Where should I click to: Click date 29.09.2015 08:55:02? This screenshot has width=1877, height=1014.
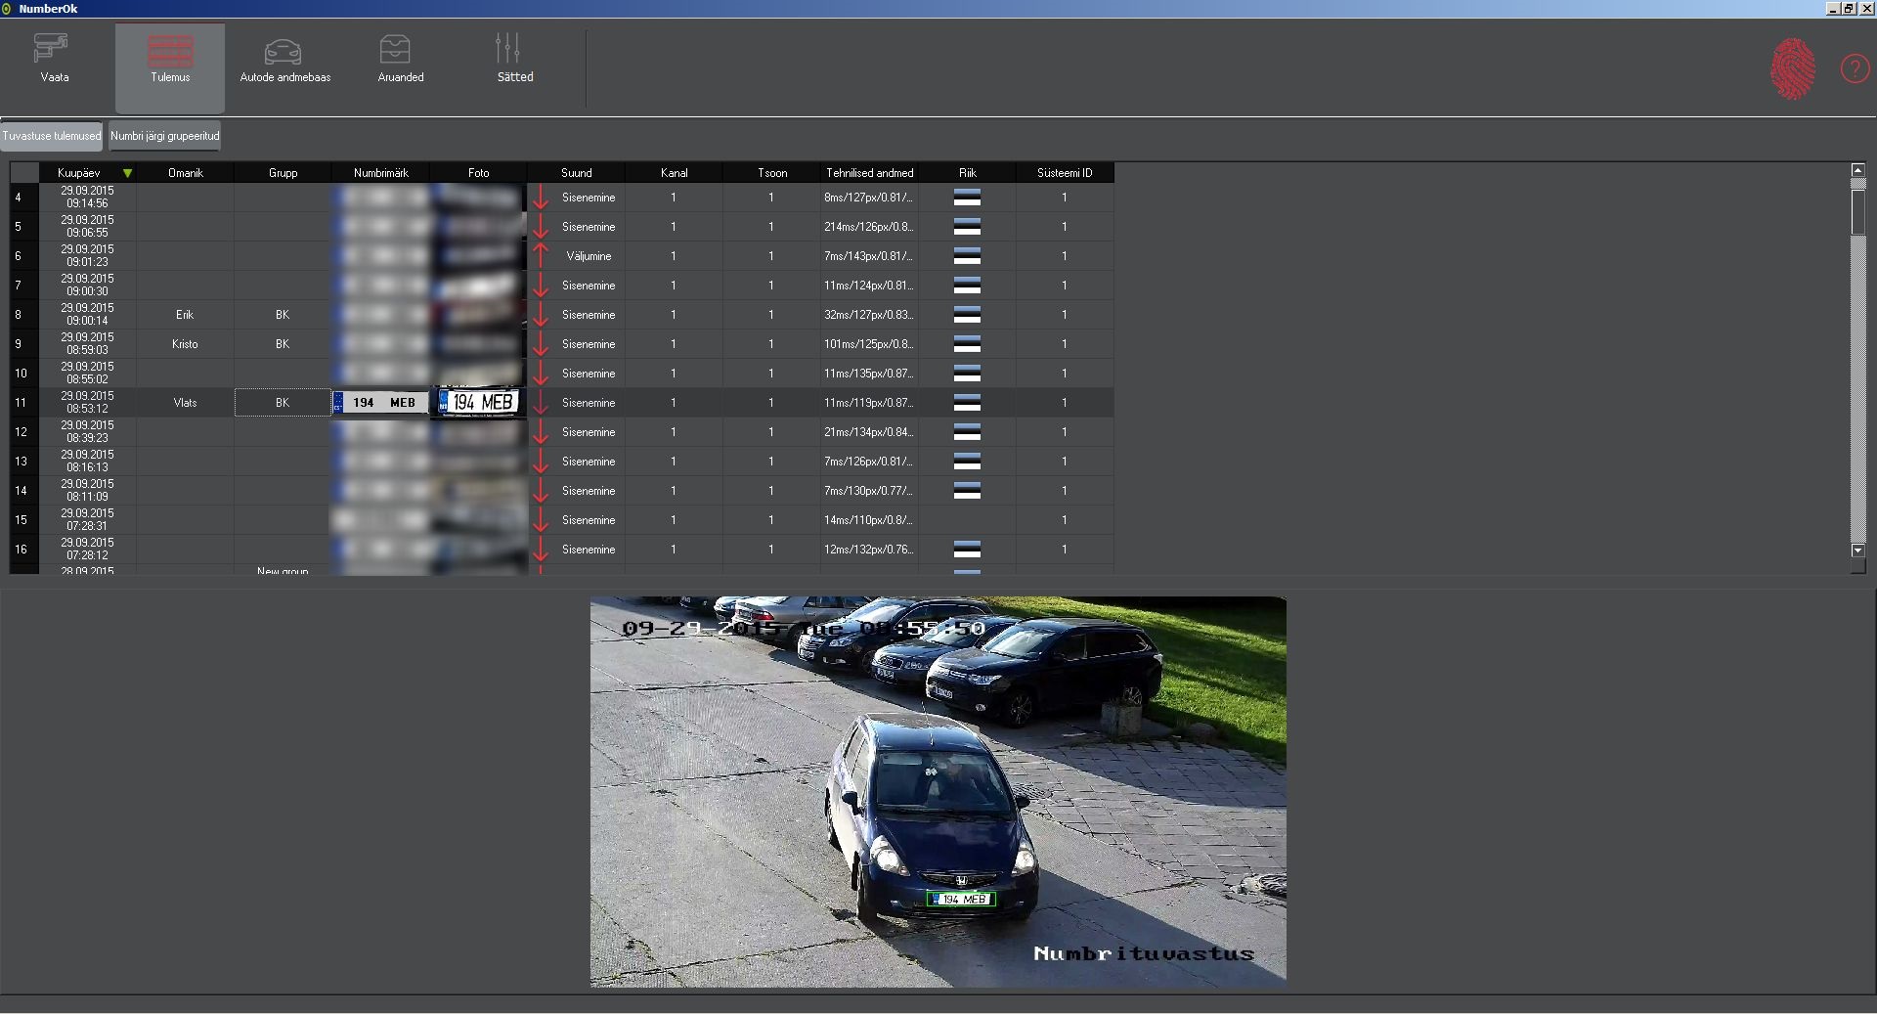tap(88, 374)
